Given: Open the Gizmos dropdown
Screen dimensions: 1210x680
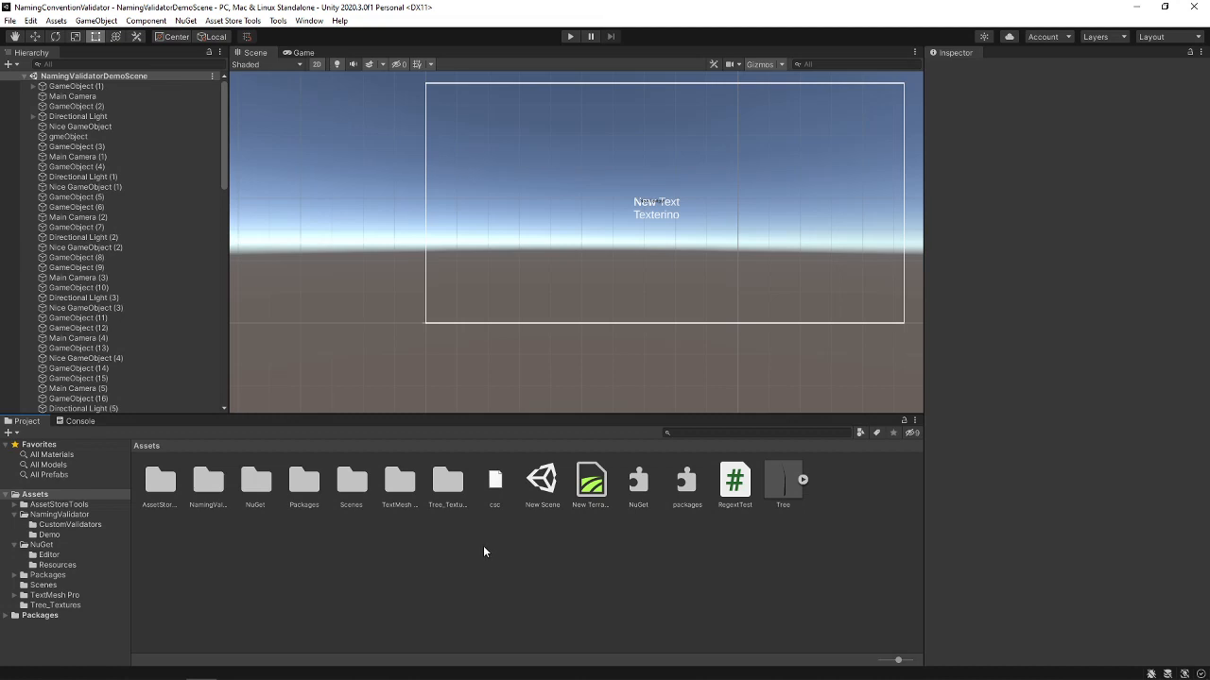Looking at the screenshot, I should pos(766,64).
